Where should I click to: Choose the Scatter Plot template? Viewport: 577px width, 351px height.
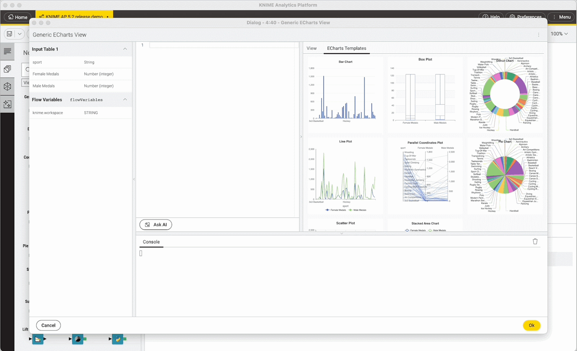[x=345, y=226]
